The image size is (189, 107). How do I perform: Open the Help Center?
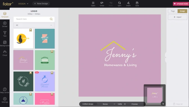click(5, 90)
